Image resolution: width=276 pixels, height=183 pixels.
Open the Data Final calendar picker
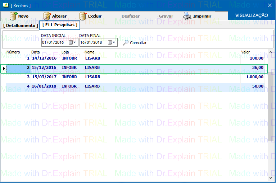click(x=112, y=42)
